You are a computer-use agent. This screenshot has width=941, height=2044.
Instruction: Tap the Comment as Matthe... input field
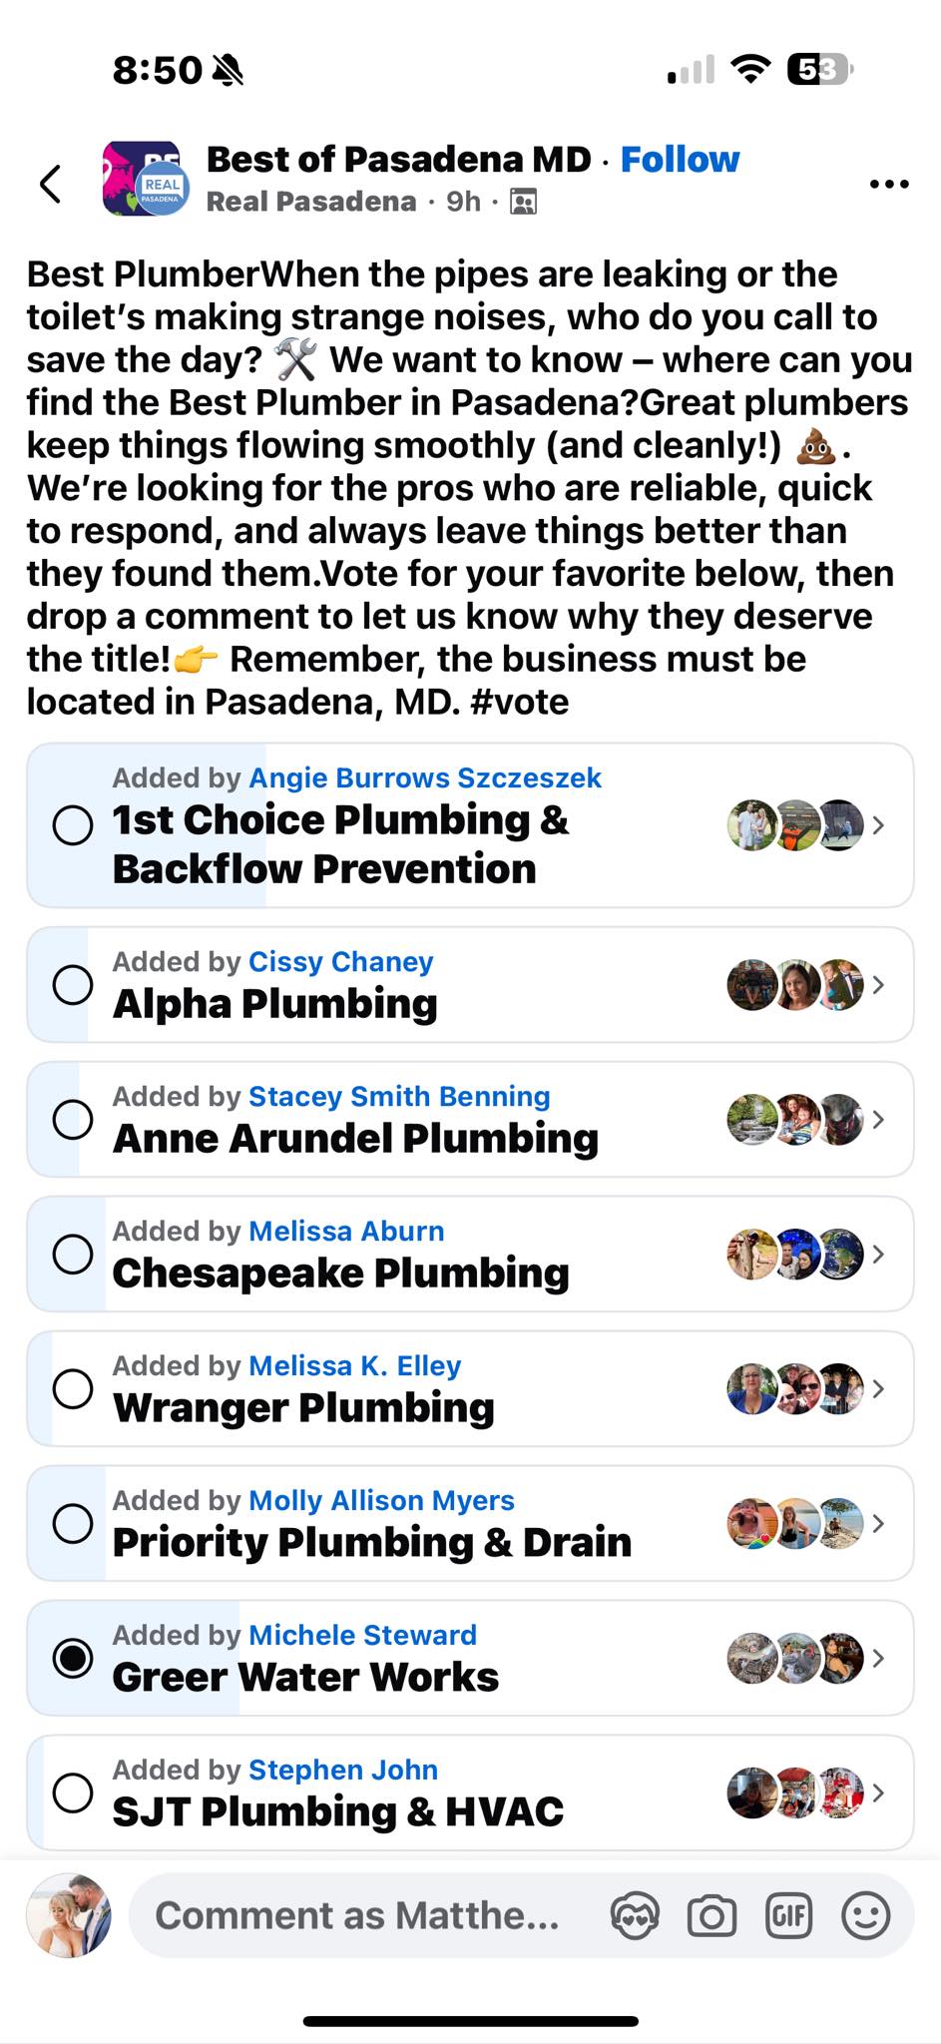pyautogui.click(x=357, y=1915)
